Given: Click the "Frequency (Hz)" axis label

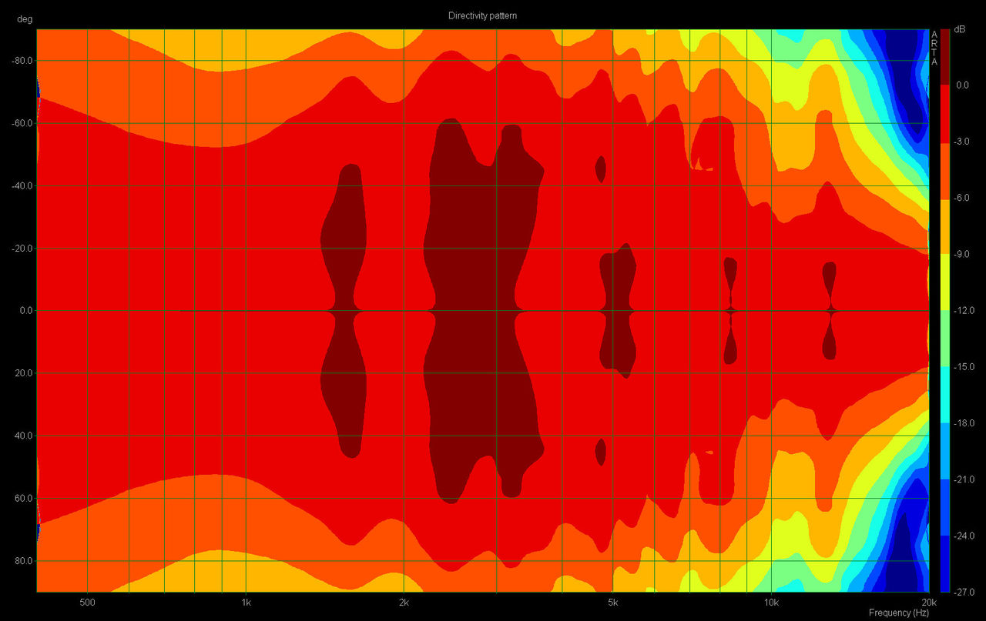Looking at the screenshot, I should point(898,613).
